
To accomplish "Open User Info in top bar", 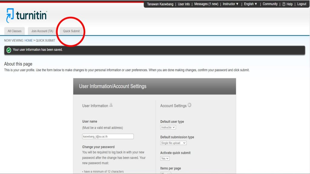I will (184, 4).
